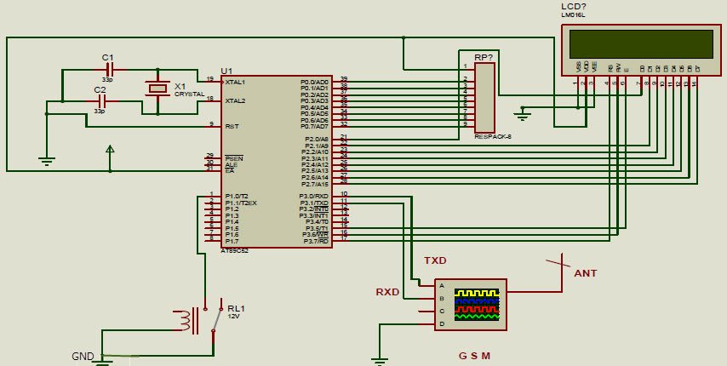Image resolution: width=727 pixels, height=366 pixels.
Task: Click the P3.7/RD pin label
Action: tap(316, 242)
